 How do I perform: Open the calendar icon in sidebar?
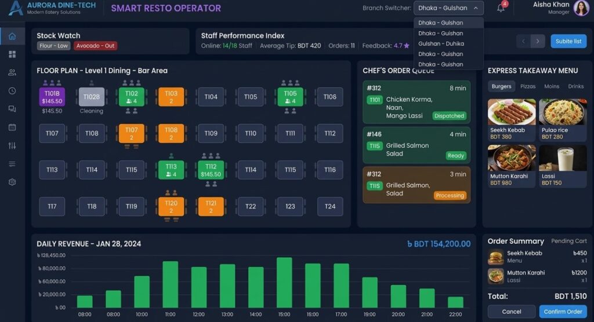pos(12,127)
